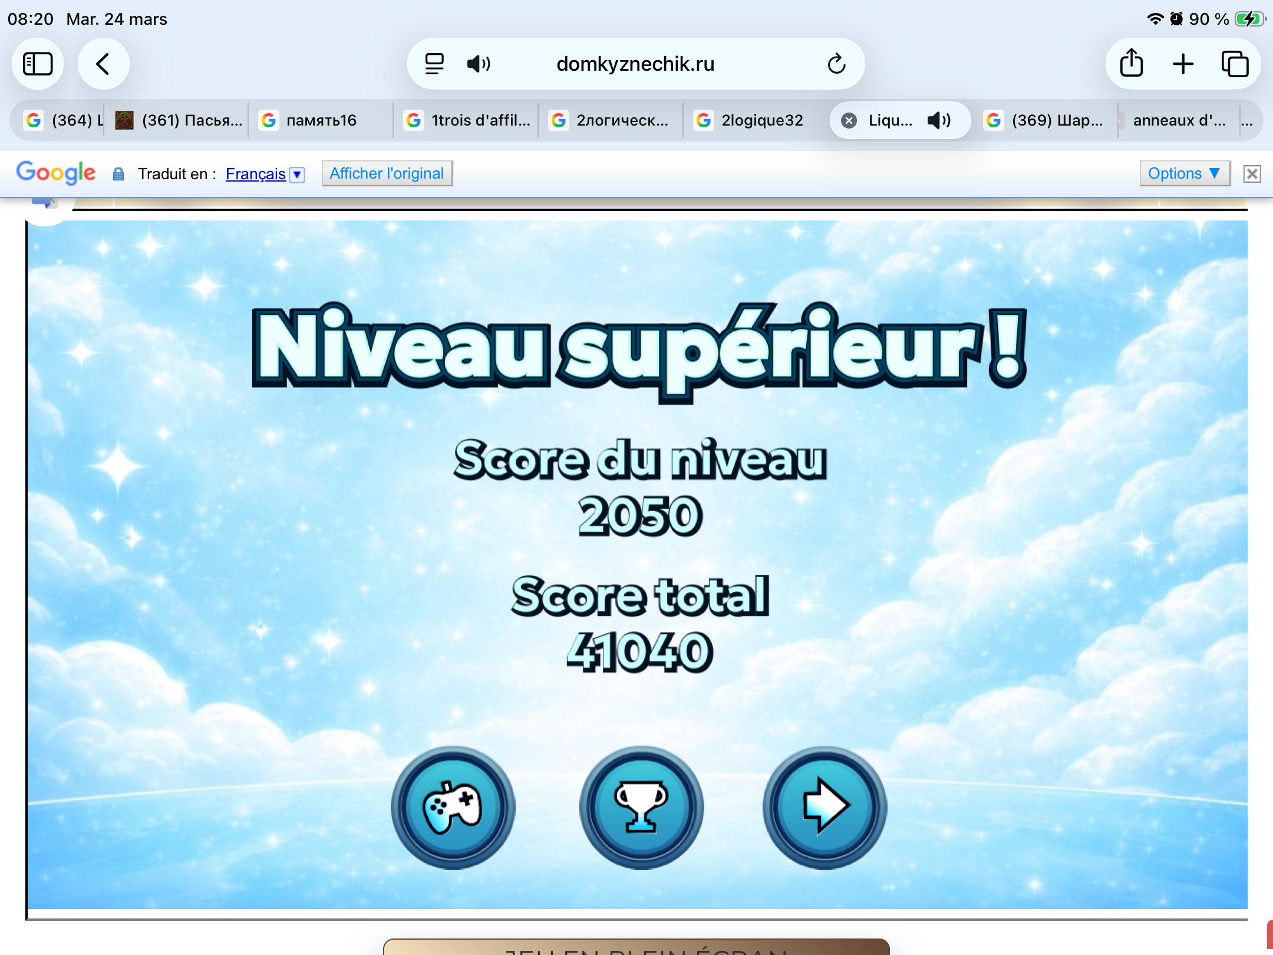Image resolution: width=1273 pixels, height=955 pixels.
Task: Expand the Français language dropdown
Action: [298, 174]
